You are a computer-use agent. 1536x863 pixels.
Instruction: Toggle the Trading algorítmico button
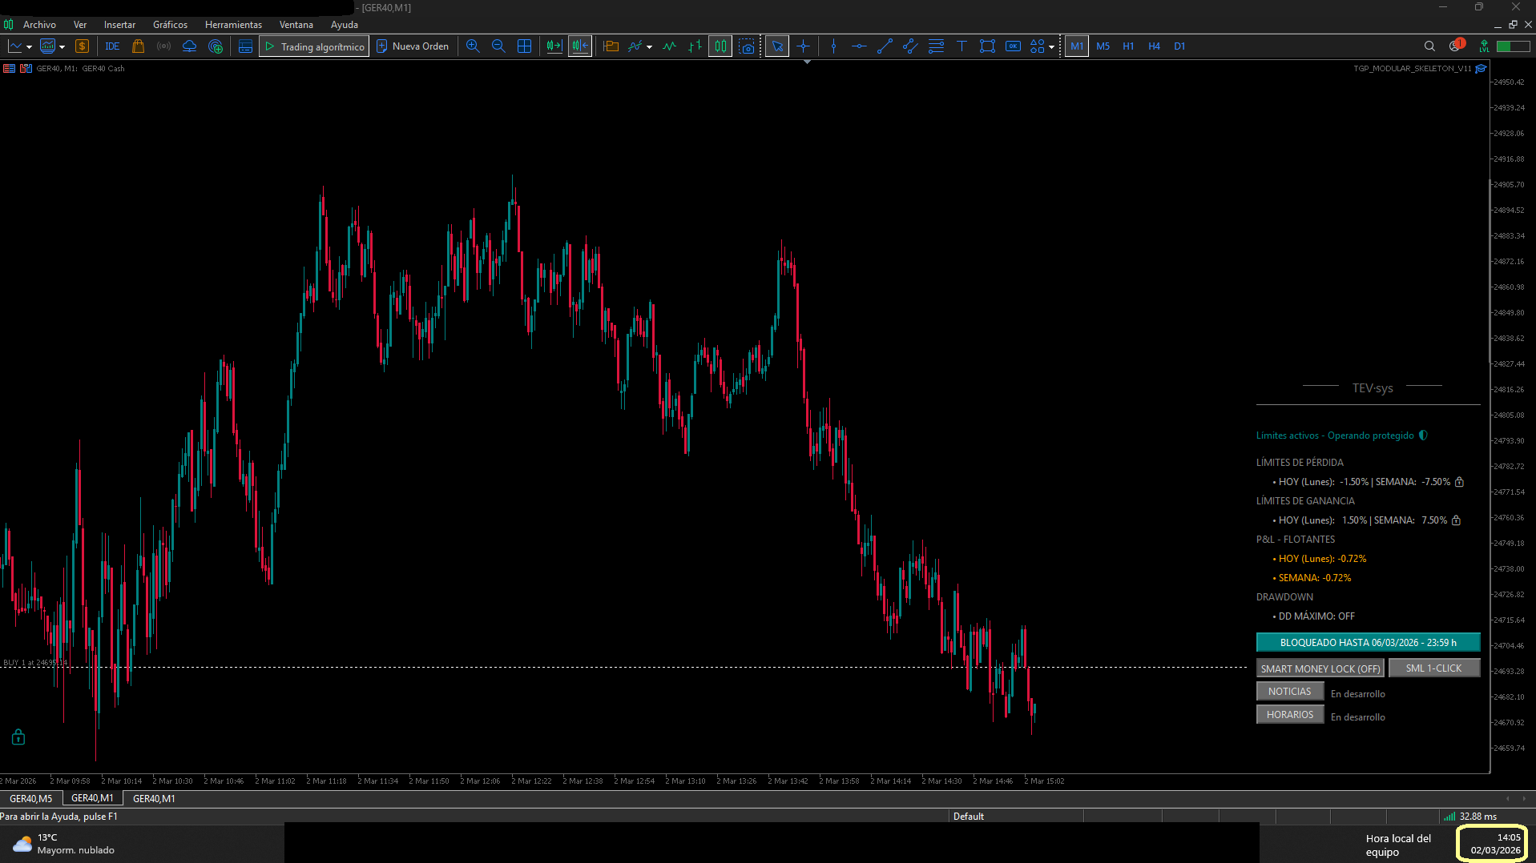(x=314, y=46)
